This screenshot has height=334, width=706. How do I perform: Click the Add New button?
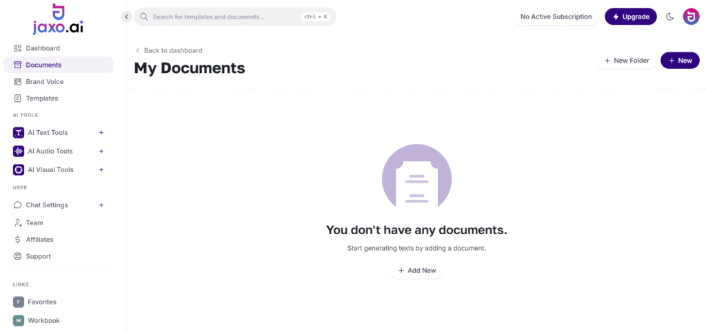(x=417, y=270)
